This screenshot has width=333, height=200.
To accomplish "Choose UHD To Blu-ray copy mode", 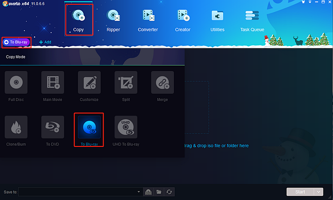I will pos(126,131).
